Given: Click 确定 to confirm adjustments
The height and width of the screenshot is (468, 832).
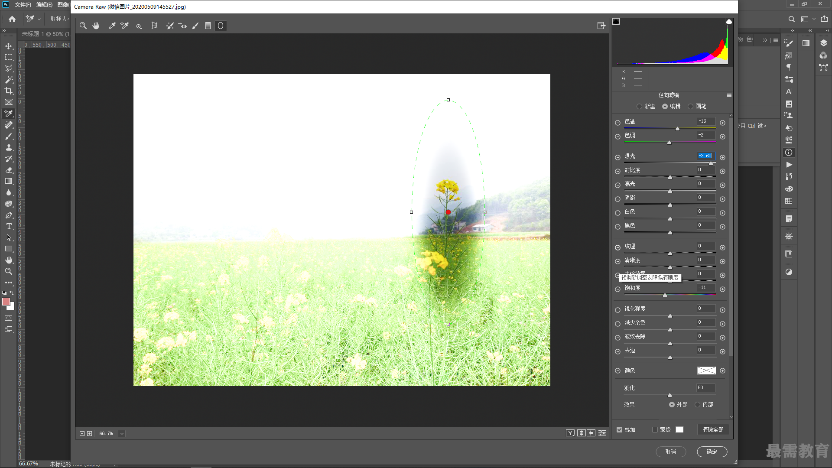Looking at the screenshot, I should pyautogui.click(x=712, y=452).
